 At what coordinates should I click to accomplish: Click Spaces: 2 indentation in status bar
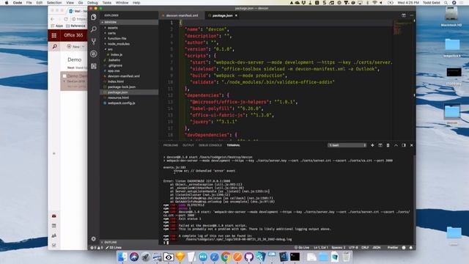(x=339, y=248)
